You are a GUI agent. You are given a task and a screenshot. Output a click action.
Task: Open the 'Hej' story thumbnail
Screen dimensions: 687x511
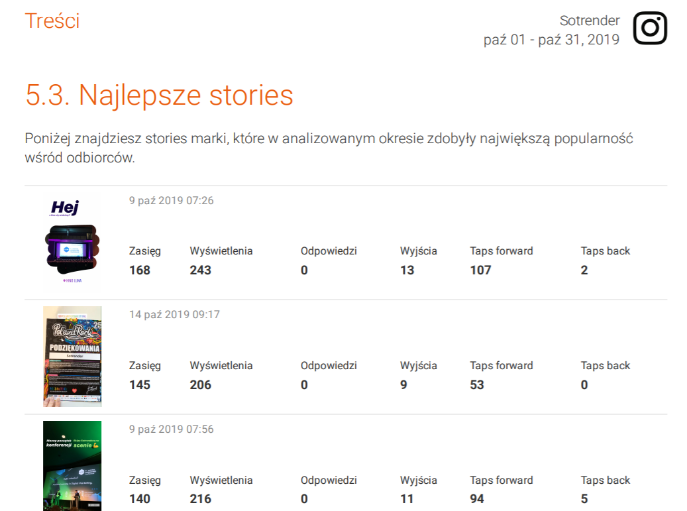click(72, 243)
